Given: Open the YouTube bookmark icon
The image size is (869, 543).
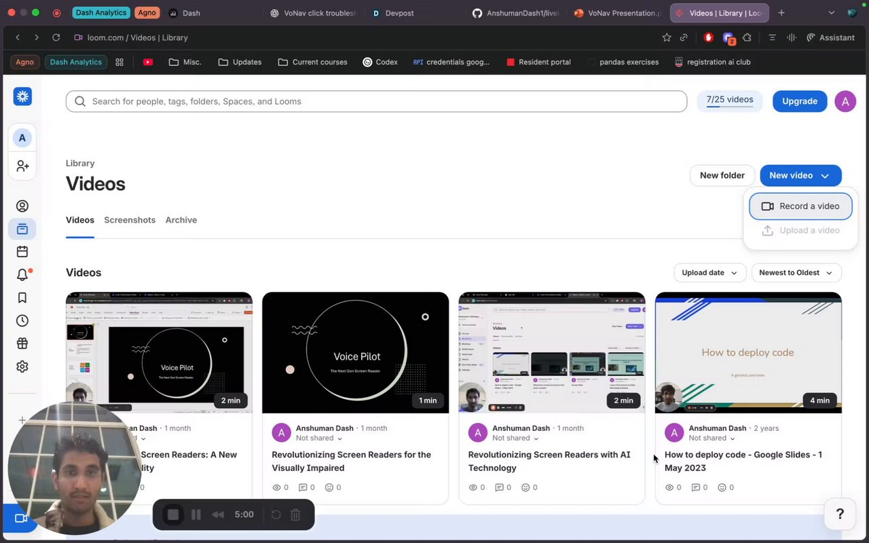Looking at the screenshot, I should (x=148, y=62).
